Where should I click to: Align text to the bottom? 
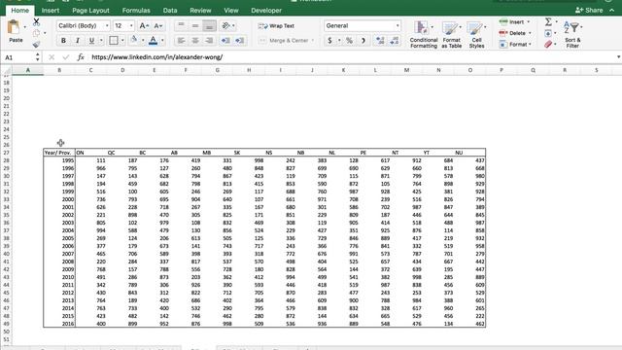pyautogui.click(x=210, y=26)
